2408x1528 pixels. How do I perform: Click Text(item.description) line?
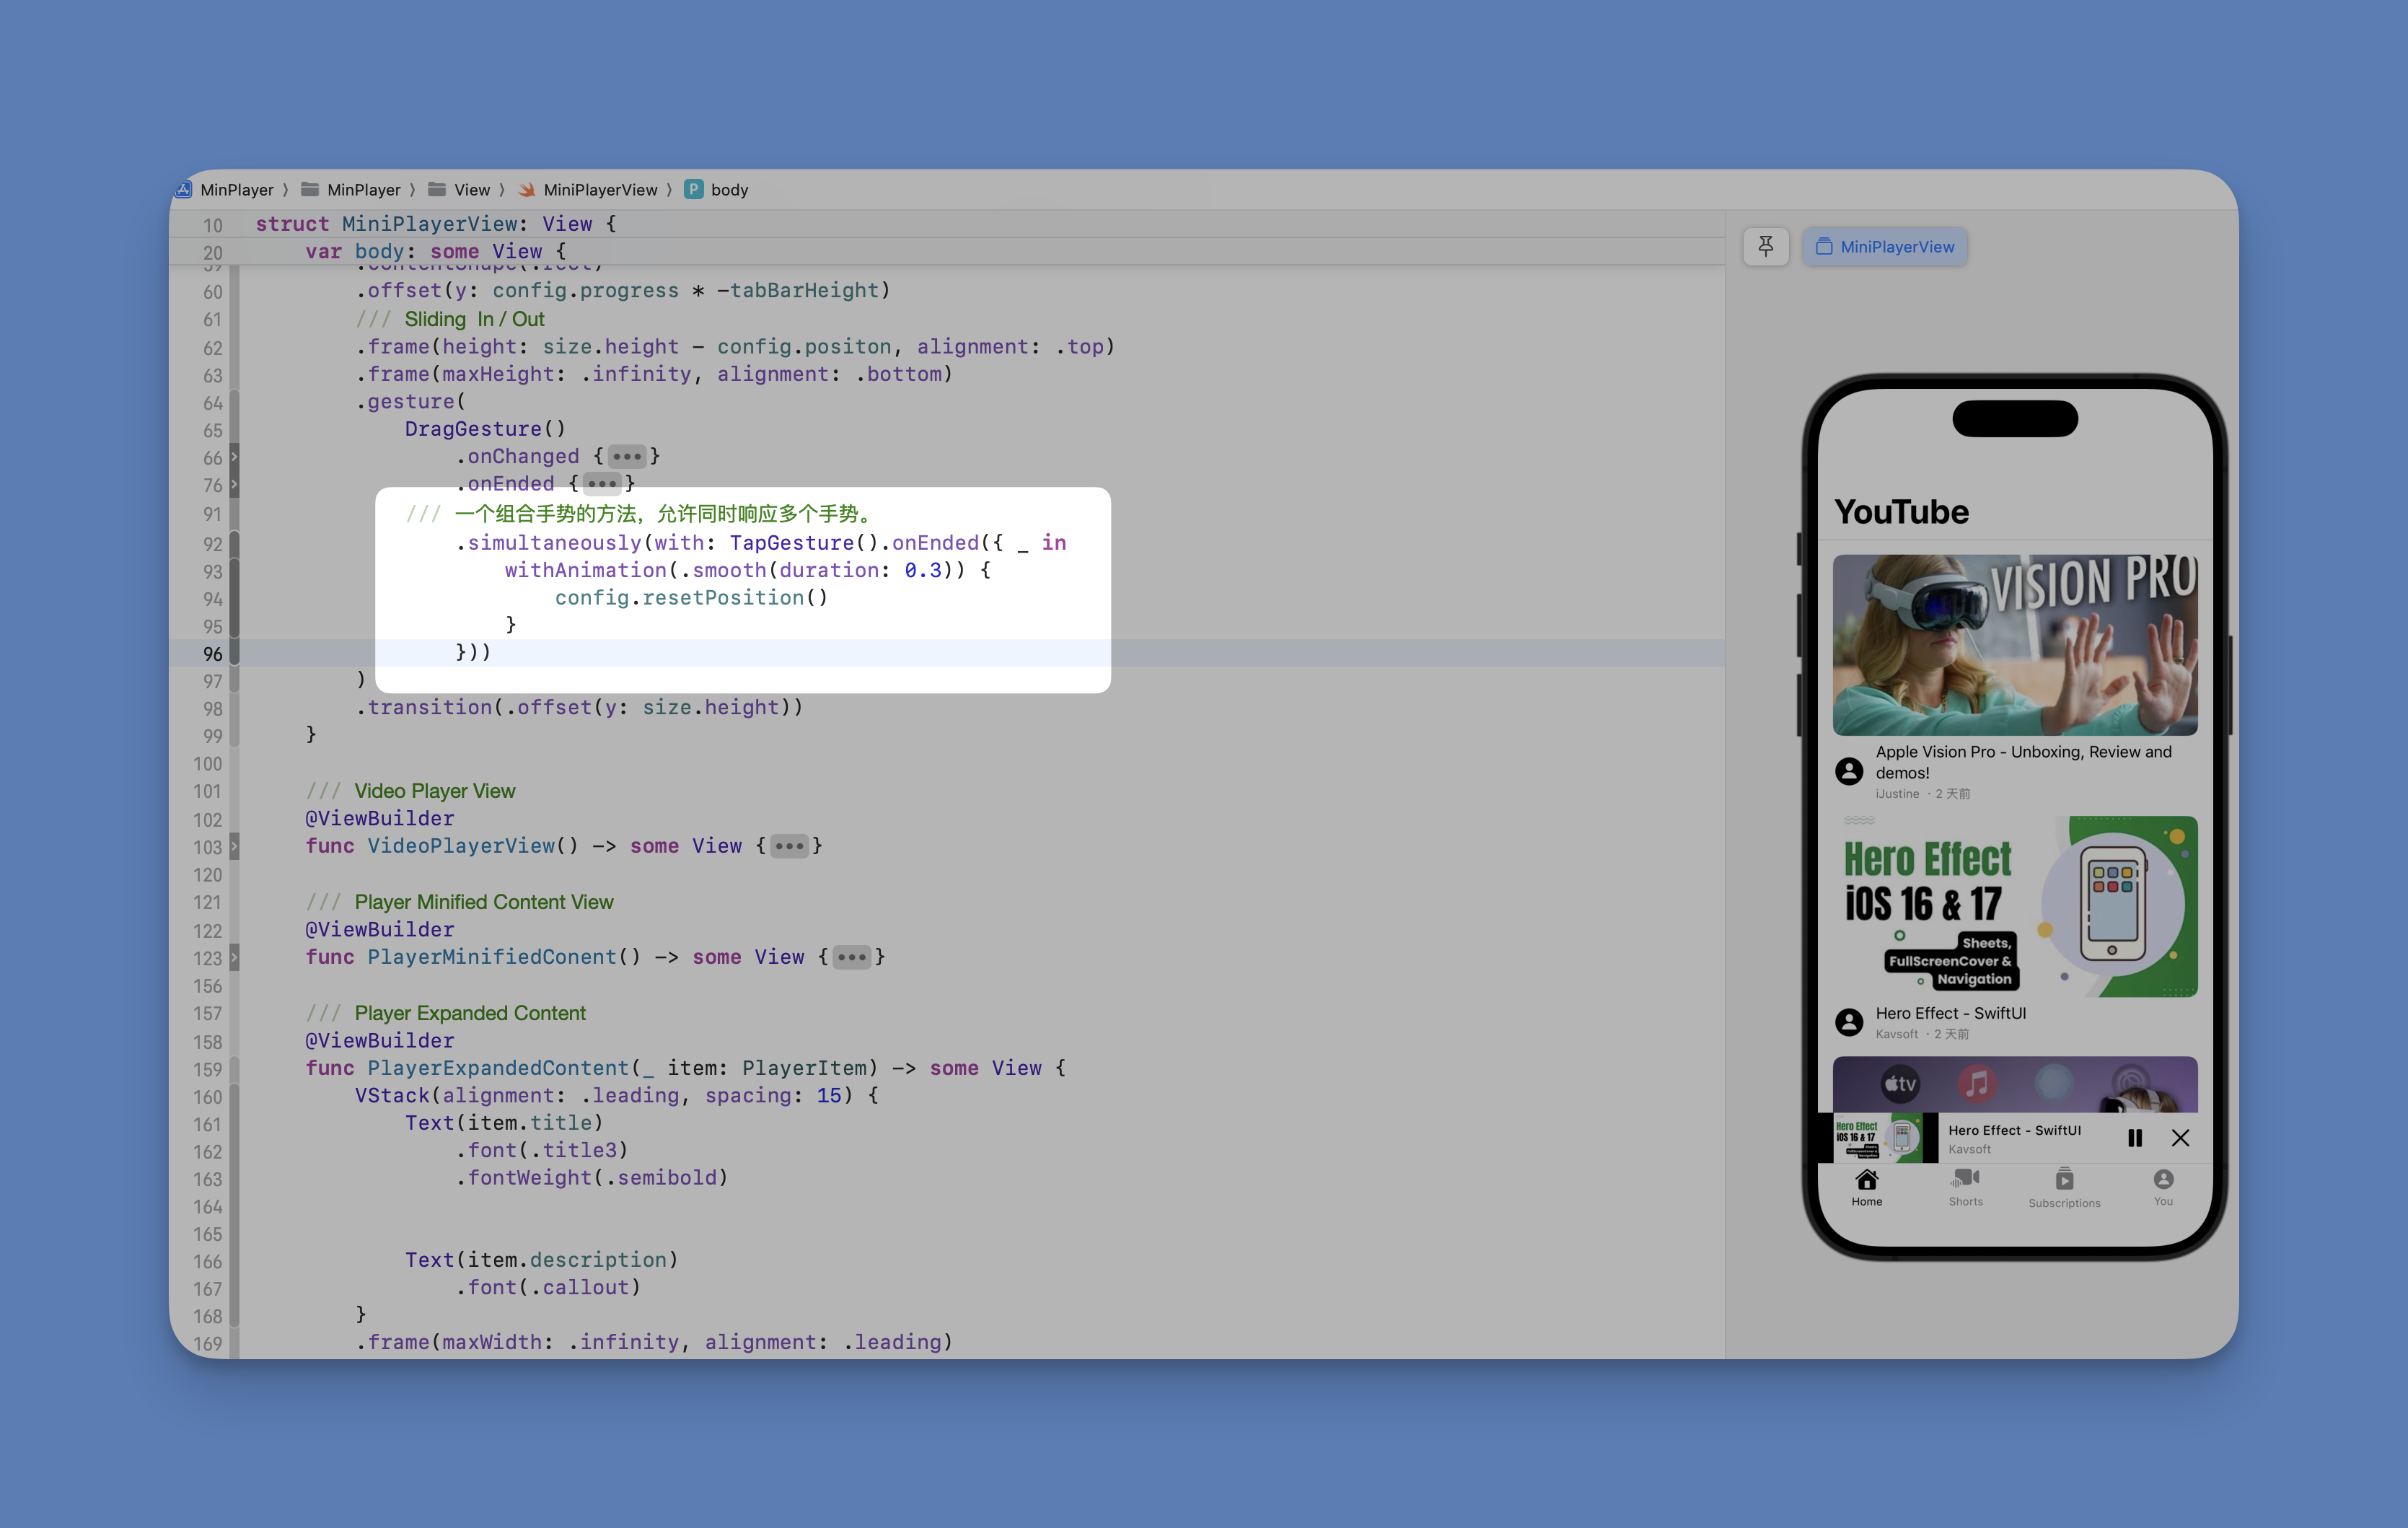(541, 1260)
